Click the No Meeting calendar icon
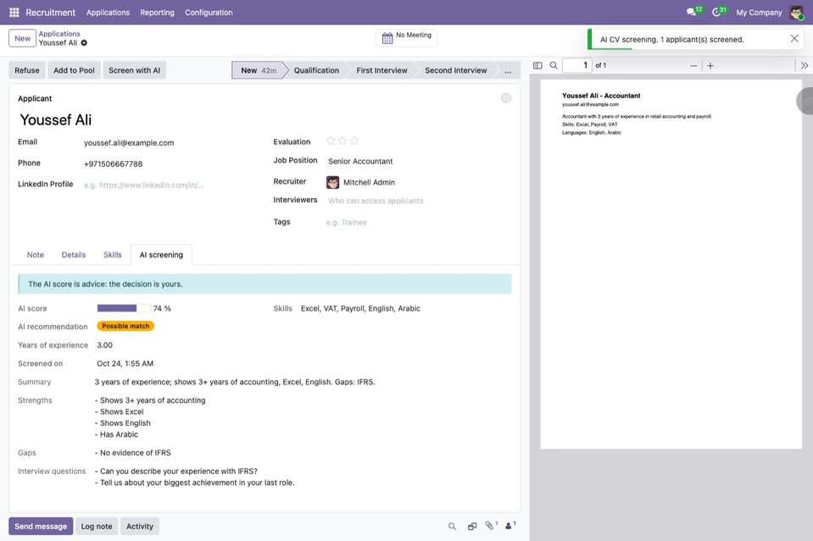This screenshot has height=541, width=813. pos(387,38)
